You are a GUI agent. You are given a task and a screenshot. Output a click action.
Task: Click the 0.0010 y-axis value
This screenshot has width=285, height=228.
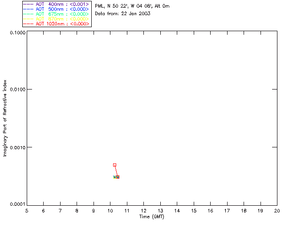[x=18, y=147]
